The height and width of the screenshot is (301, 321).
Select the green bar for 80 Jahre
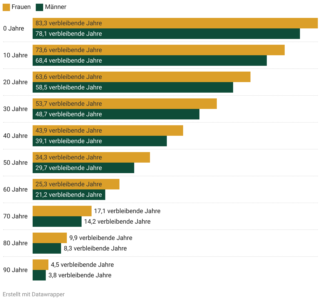(x=47, y=248)
